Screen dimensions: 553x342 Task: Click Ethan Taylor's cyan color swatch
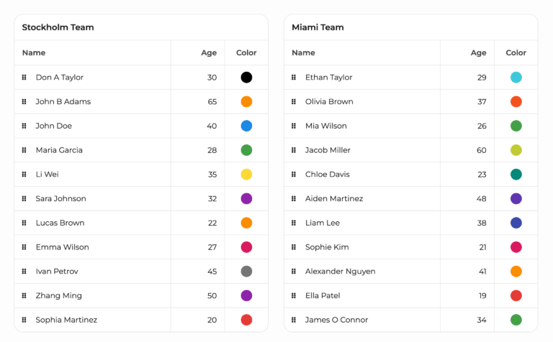click(x=516, y=78)
